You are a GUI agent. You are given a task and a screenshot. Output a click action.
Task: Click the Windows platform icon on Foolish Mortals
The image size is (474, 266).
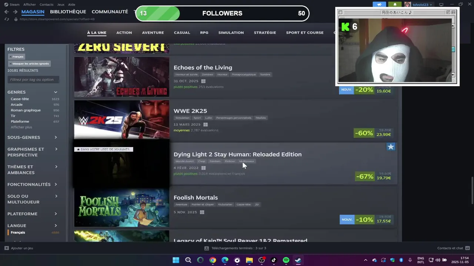click(x=202, y=212)
